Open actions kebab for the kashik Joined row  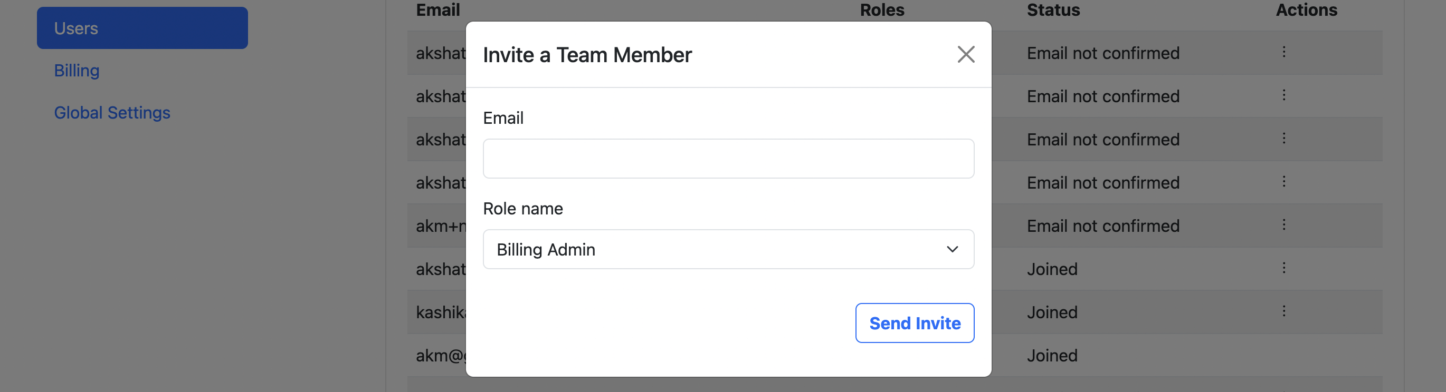tap(1283, 311)
